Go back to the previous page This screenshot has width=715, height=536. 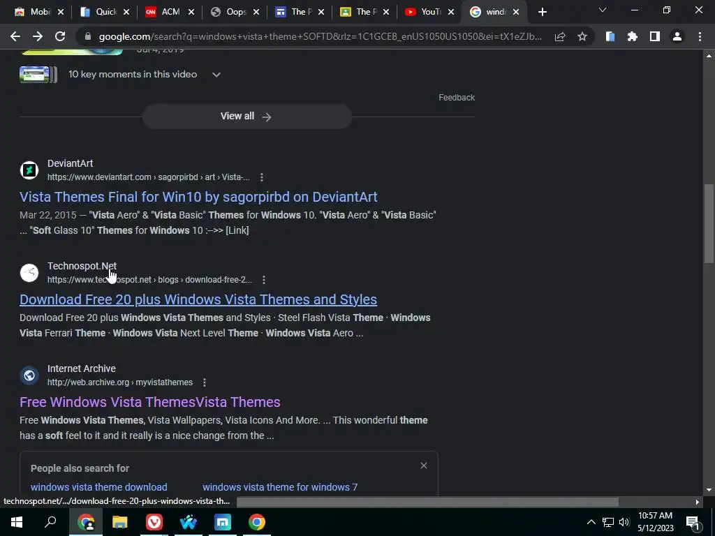[15, 36]
